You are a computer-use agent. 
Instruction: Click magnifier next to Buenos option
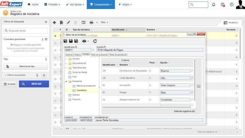[192, 71]
